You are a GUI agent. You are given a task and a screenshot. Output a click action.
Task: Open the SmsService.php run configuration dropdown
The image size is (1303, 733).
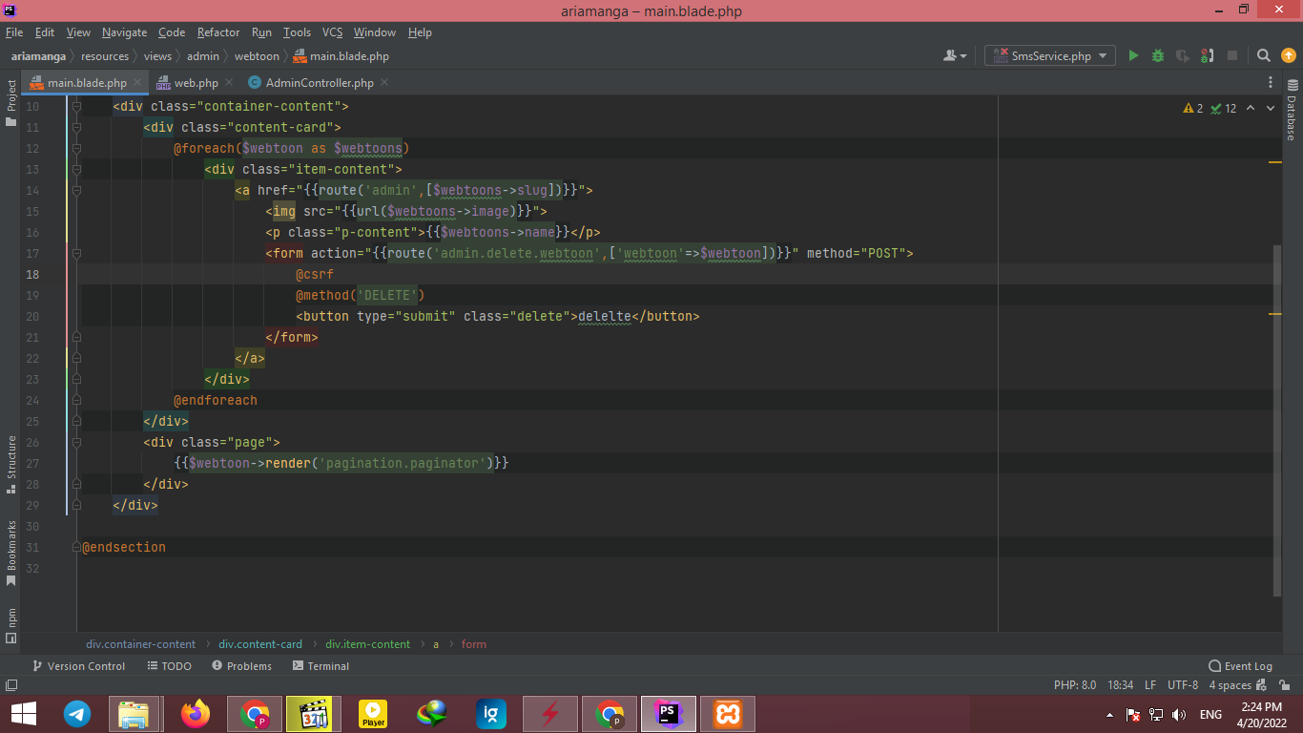click(x=1050, y=56)
